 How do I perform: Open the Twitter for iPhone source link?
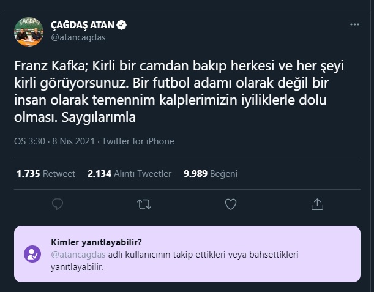point(138,141)
